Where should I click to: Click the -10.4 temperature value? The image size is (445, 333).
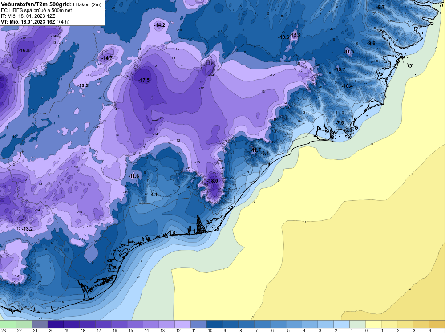pyautogui.click(x=348, y=86)
